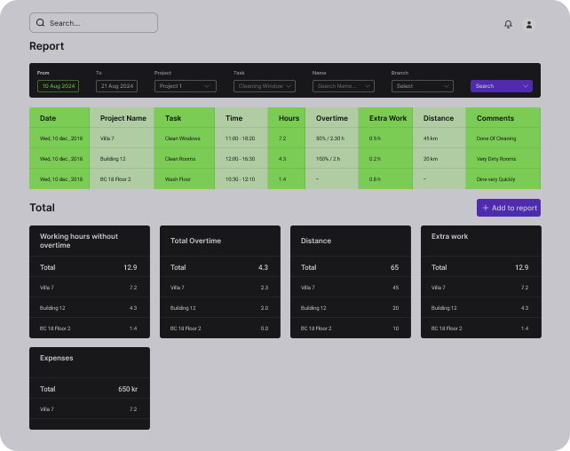Click the Total Overtime card title
Image resolution: width=570 pixels, height=451 pixels.
(x=196, y=241)
